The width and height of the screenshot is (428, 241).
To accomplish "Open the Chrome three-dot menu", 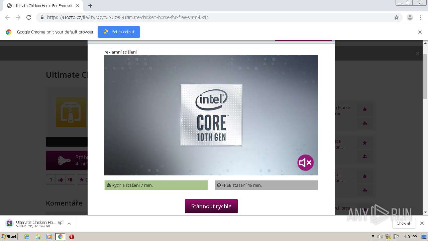I will coord(421,17).
